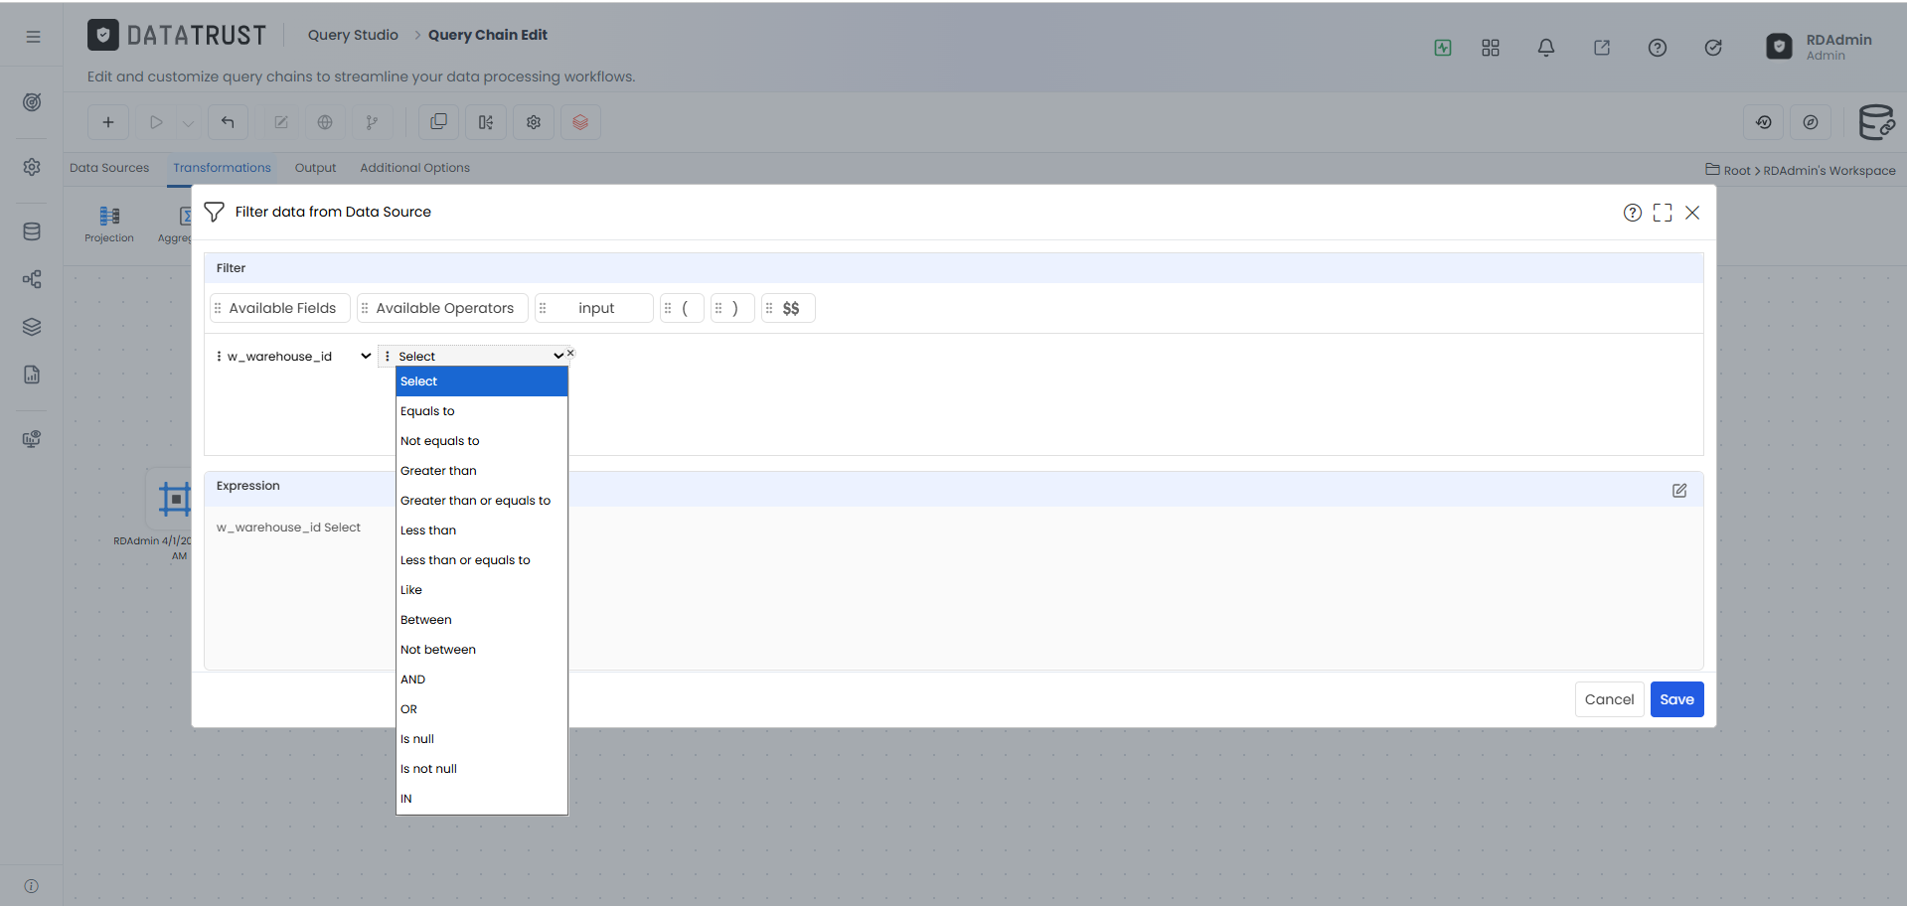Open the monitor dashboard sidebar icon
This screenshot has height=906, width=1907.
coord(32,439)
